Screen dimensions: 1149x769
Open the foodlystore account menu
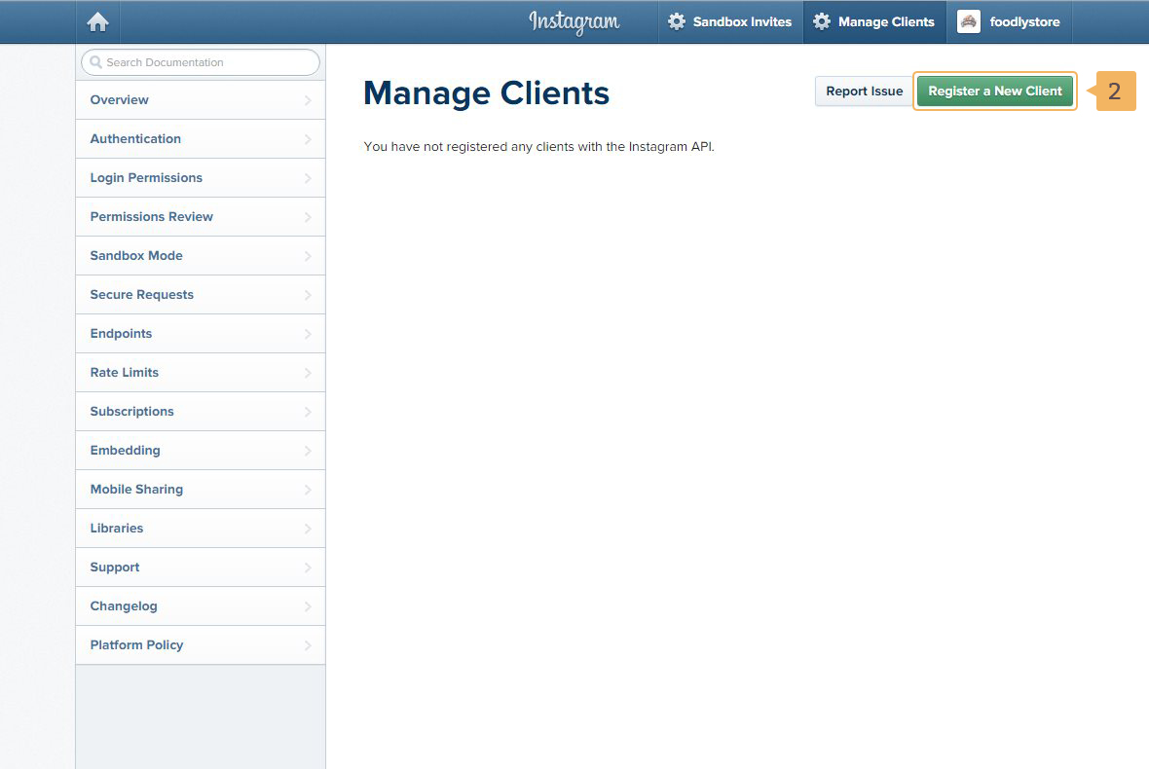[1023, 21]
